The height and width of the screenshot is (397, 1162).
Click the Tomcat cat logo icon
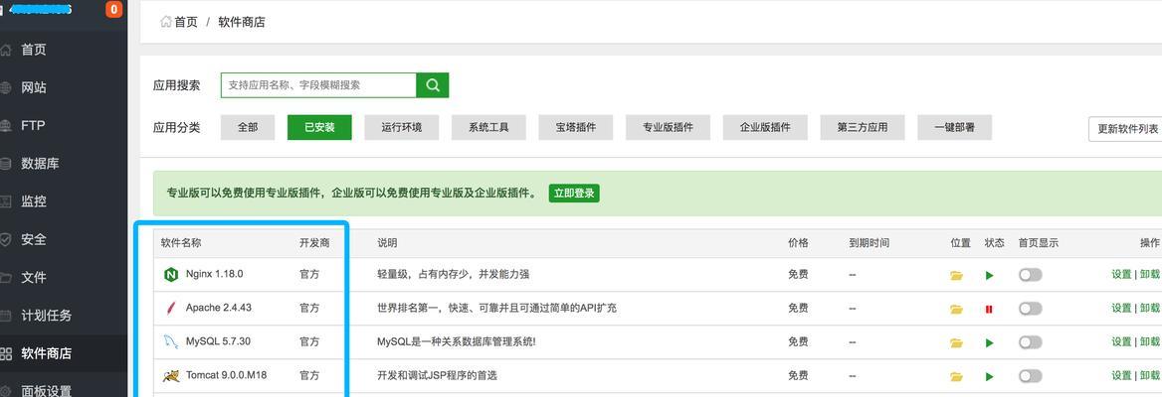tap(171, 375)
